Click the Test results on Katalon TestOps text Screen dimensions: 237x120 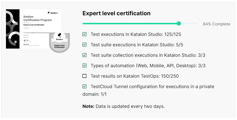(135, 76)
